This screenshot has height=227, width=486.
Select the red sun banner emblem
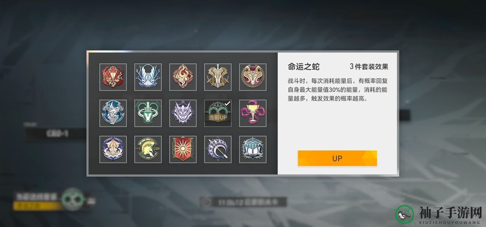coord(183,149)
